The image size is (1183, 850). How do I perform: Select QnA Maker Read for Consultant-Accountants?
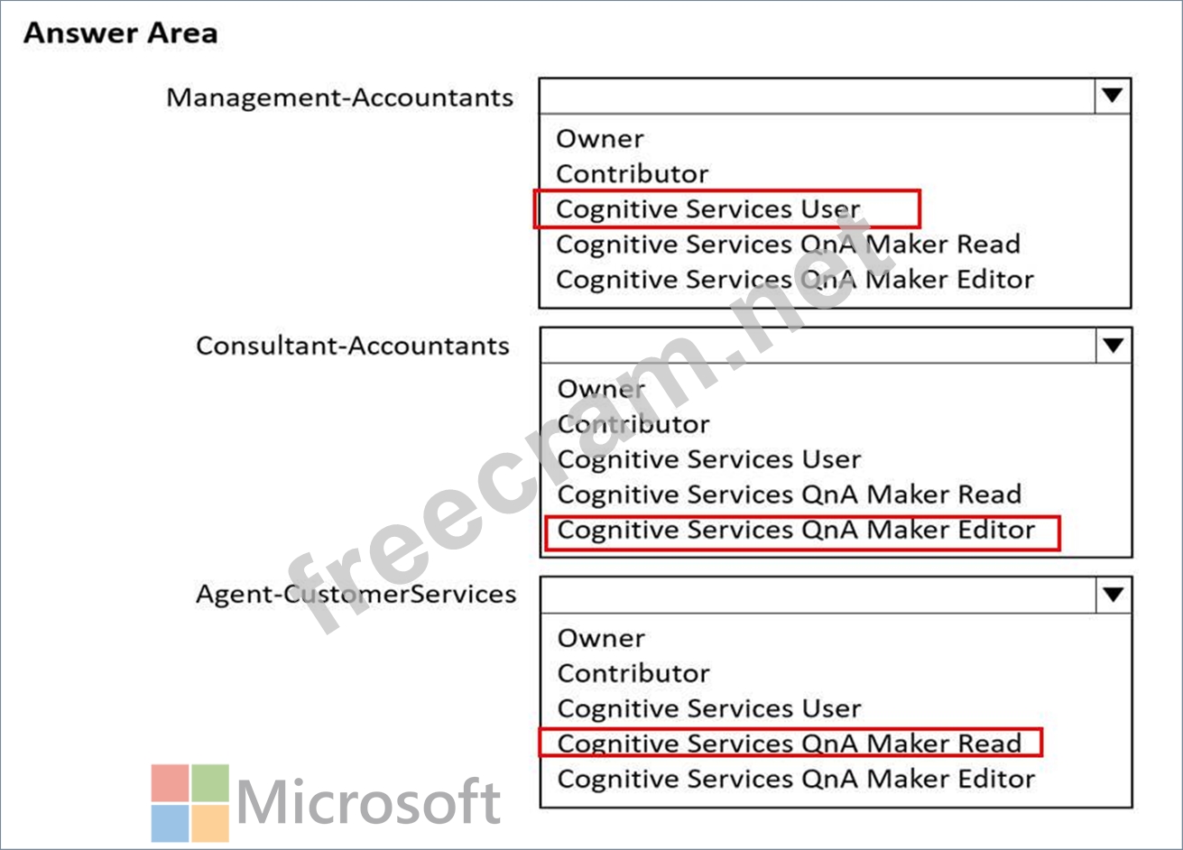(x=790, y=494)
